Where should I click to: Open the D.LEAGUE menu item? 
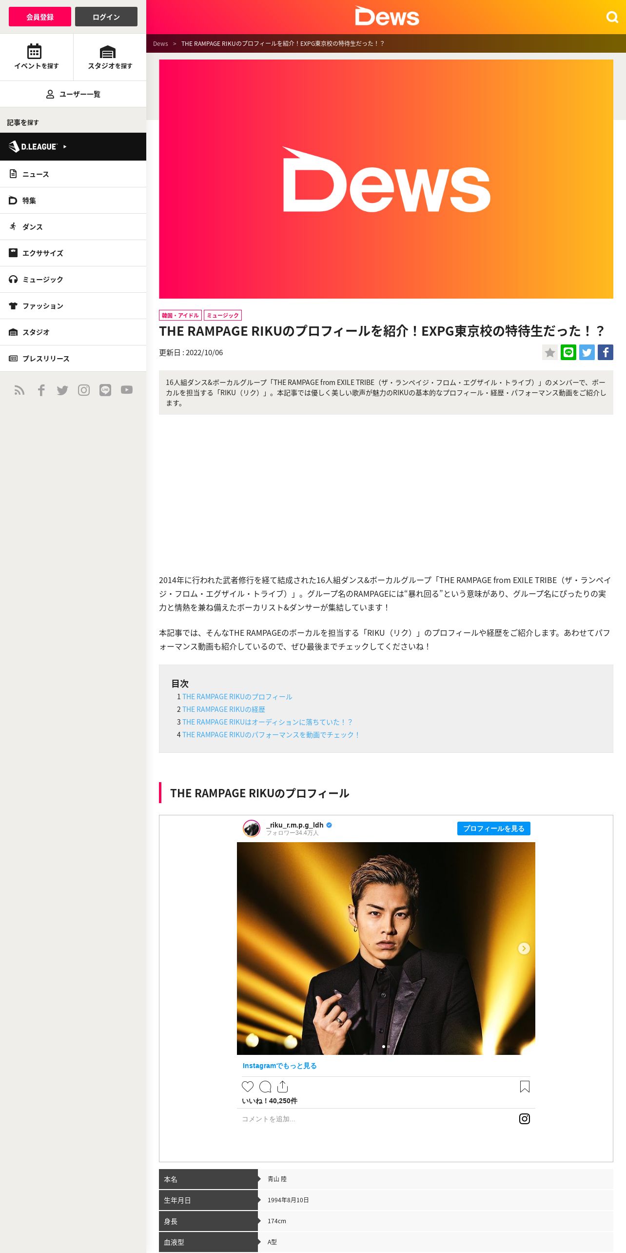coord(73,146)
